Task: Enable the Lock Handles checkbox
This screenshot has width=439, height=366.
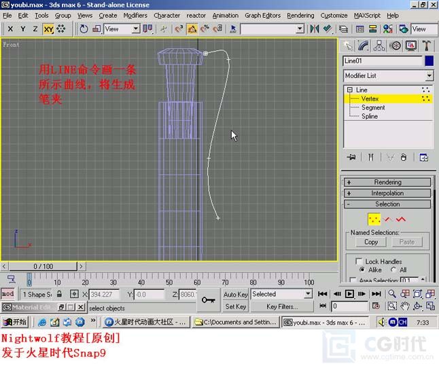Action: pyautogui.click(x=359, y=261)
